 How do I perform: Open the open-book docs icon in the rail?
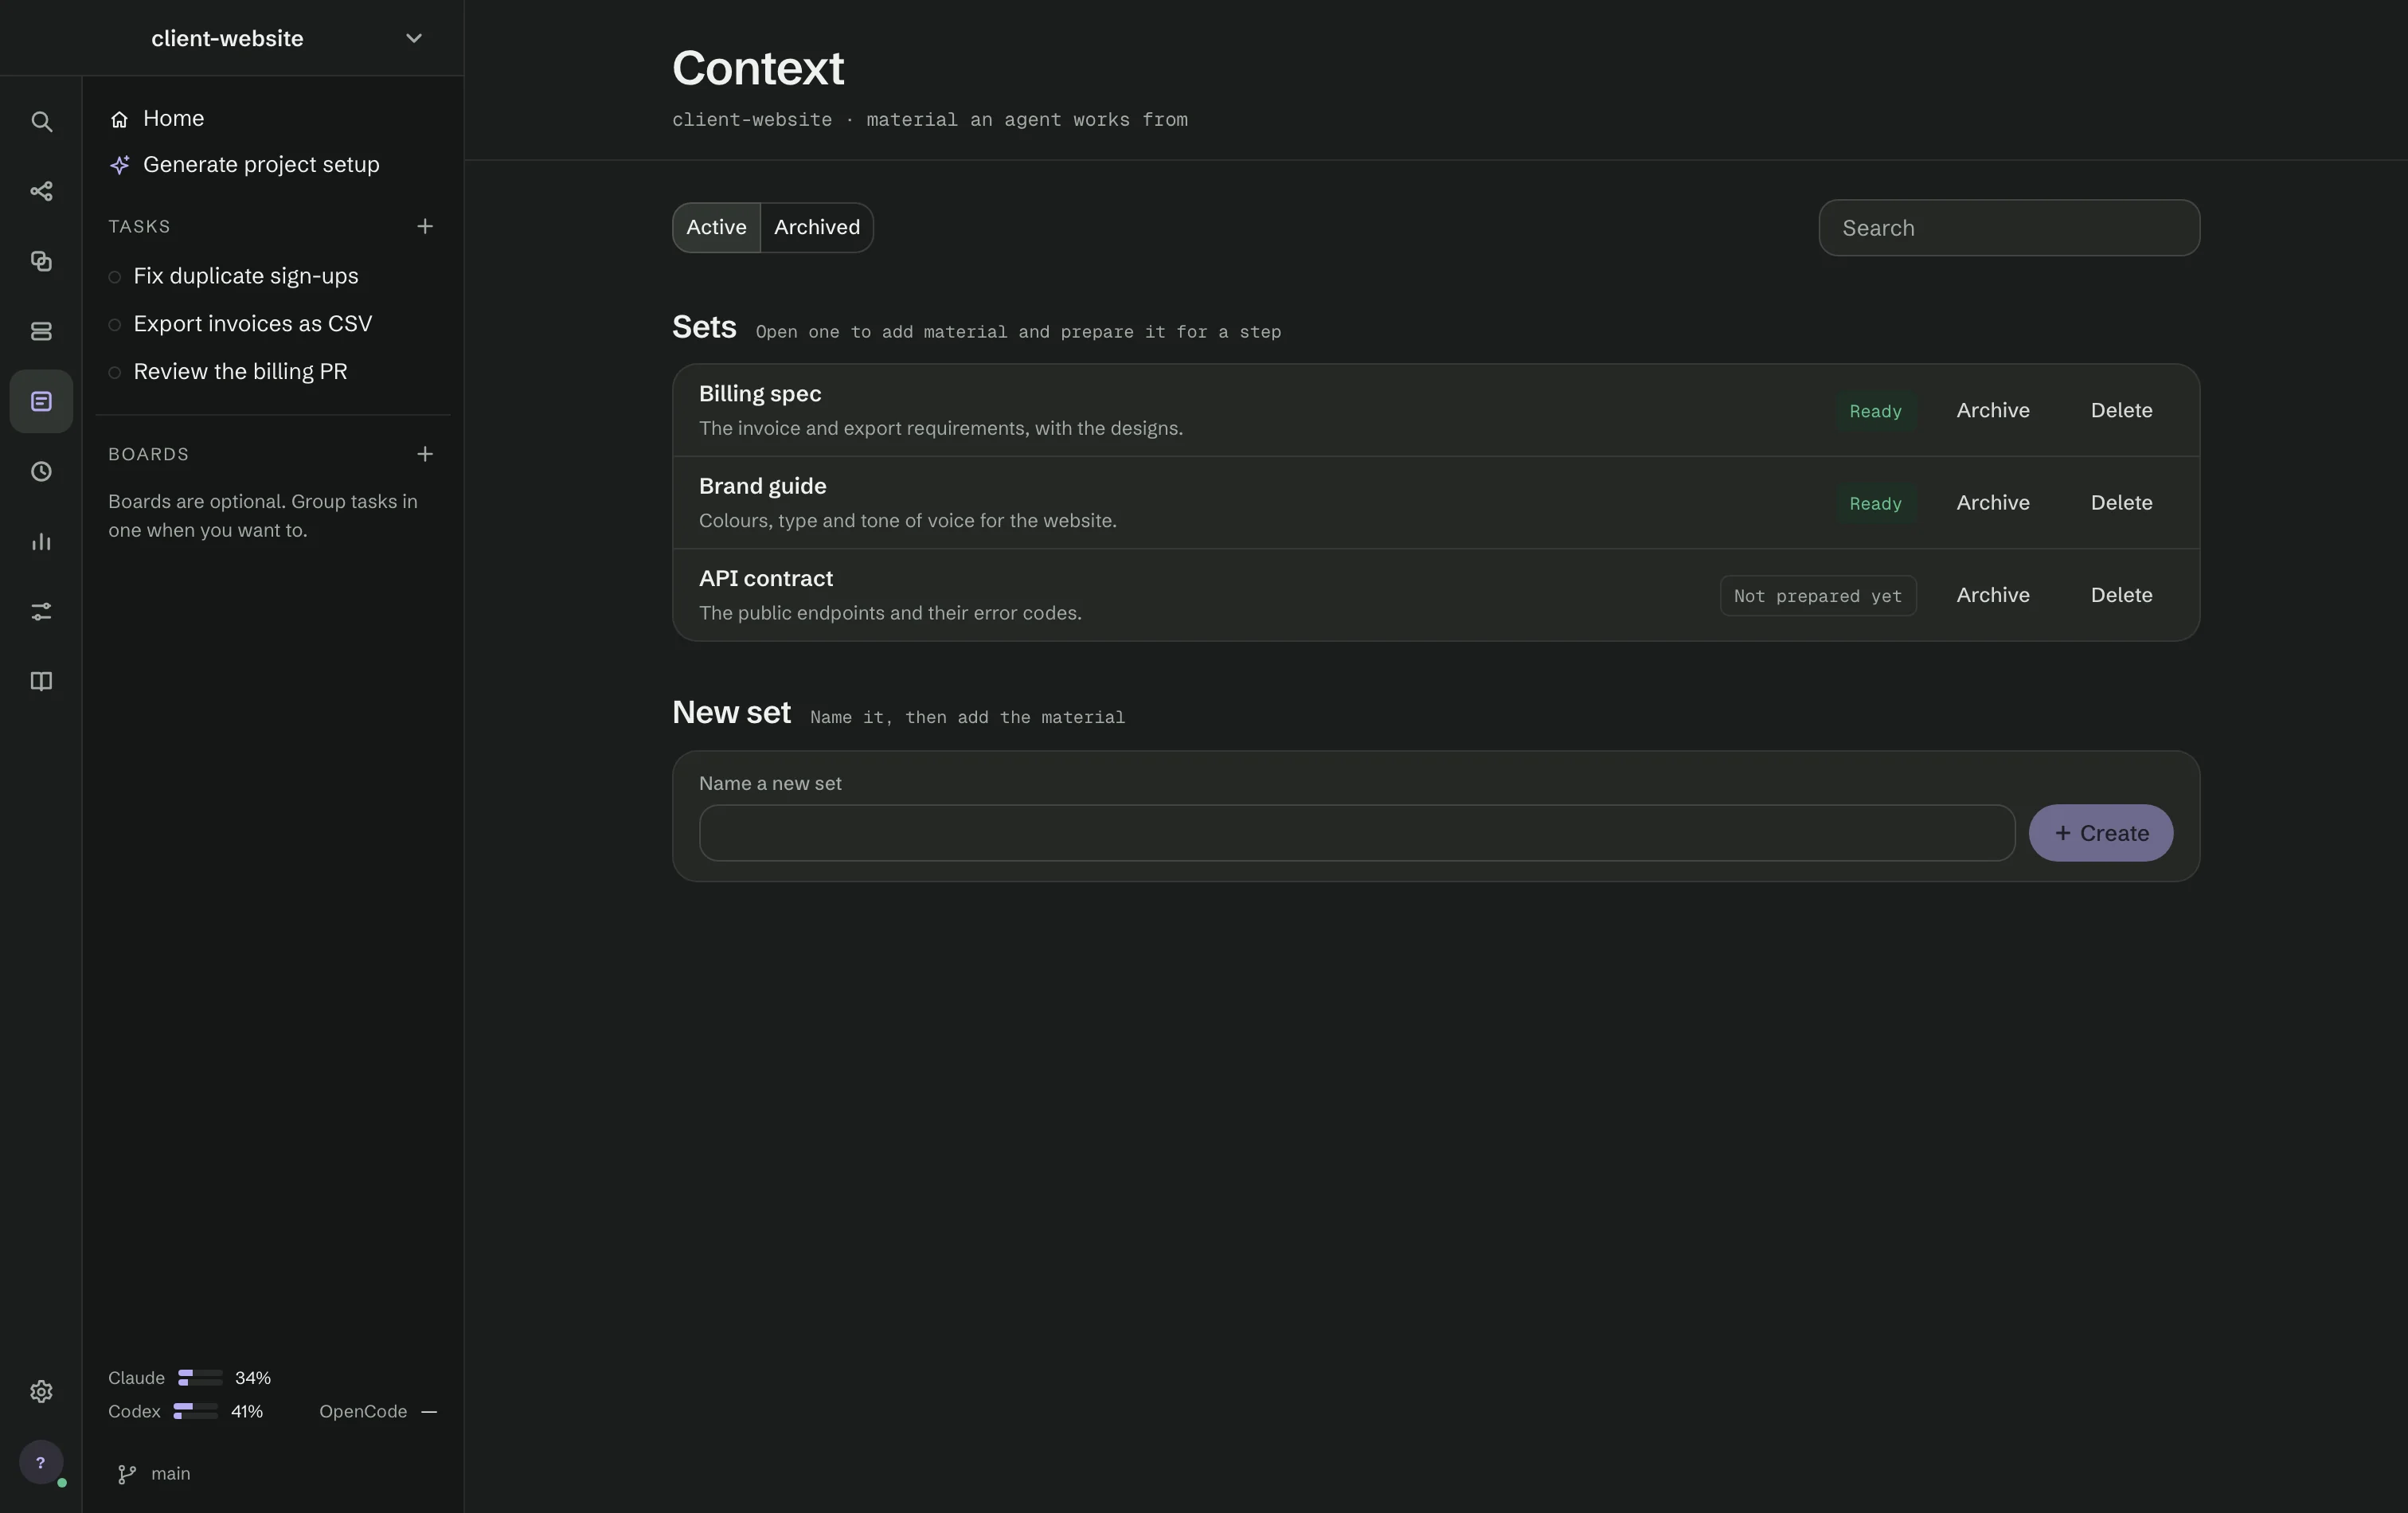[x=41, y=681]
